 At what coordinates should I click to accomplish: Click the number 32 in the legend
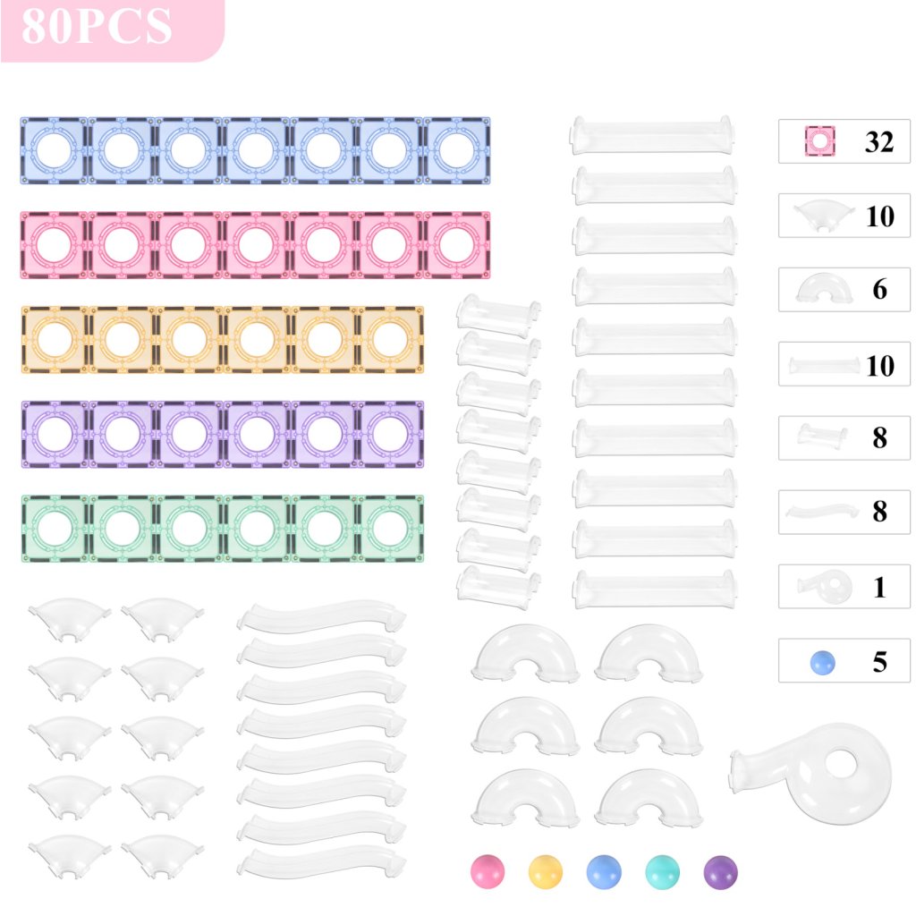pyautogui.click(x=878, y=141)
